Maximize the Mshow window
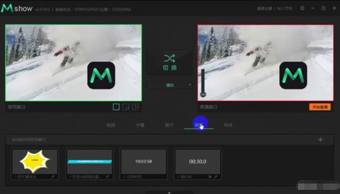 click(x=324, y=8)
